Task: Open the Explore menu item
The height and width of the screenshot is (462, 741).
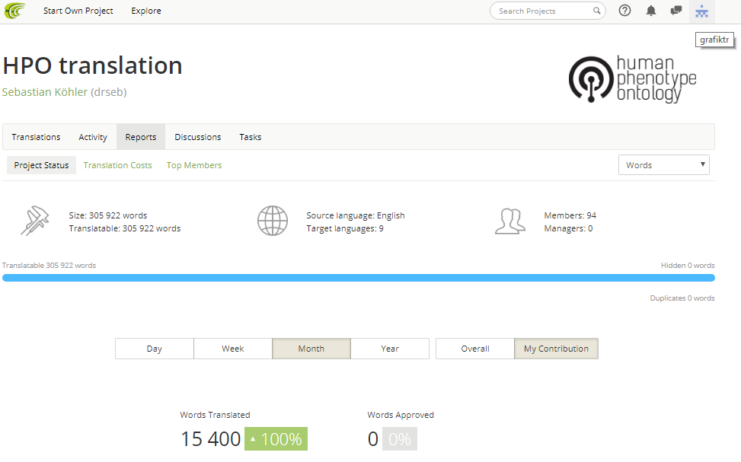Action: click(x=146, y=11)
